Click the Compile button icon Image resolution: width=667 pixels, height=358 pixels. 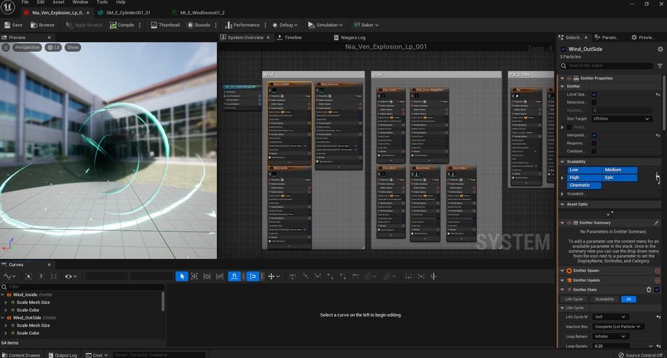(x=113, y=25)
